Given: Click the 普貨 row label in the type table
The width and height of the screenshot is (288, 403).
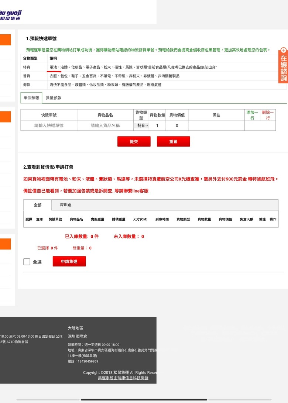Looking at the screenshot, I should click(27, 76).
